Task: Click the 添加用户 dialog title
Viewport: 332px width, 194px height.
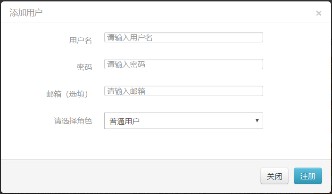Action: 26,13
